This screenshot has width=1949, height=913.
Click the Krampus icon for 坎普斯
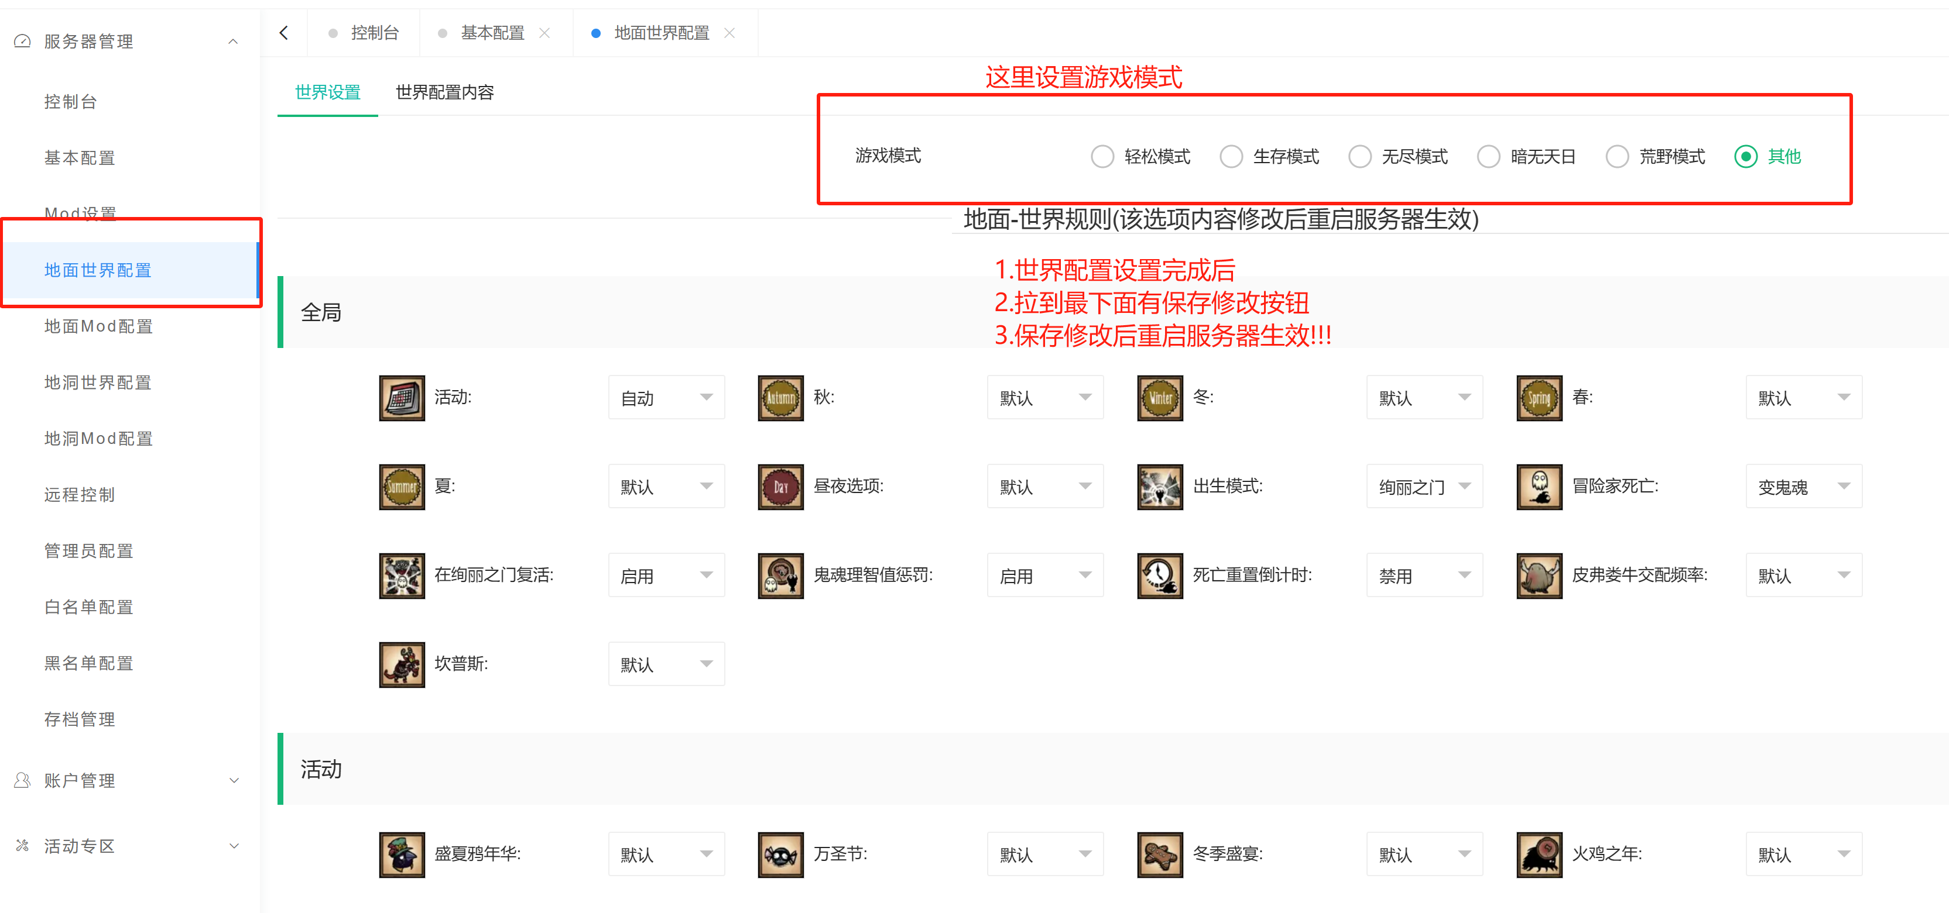[x=402, y=664]
